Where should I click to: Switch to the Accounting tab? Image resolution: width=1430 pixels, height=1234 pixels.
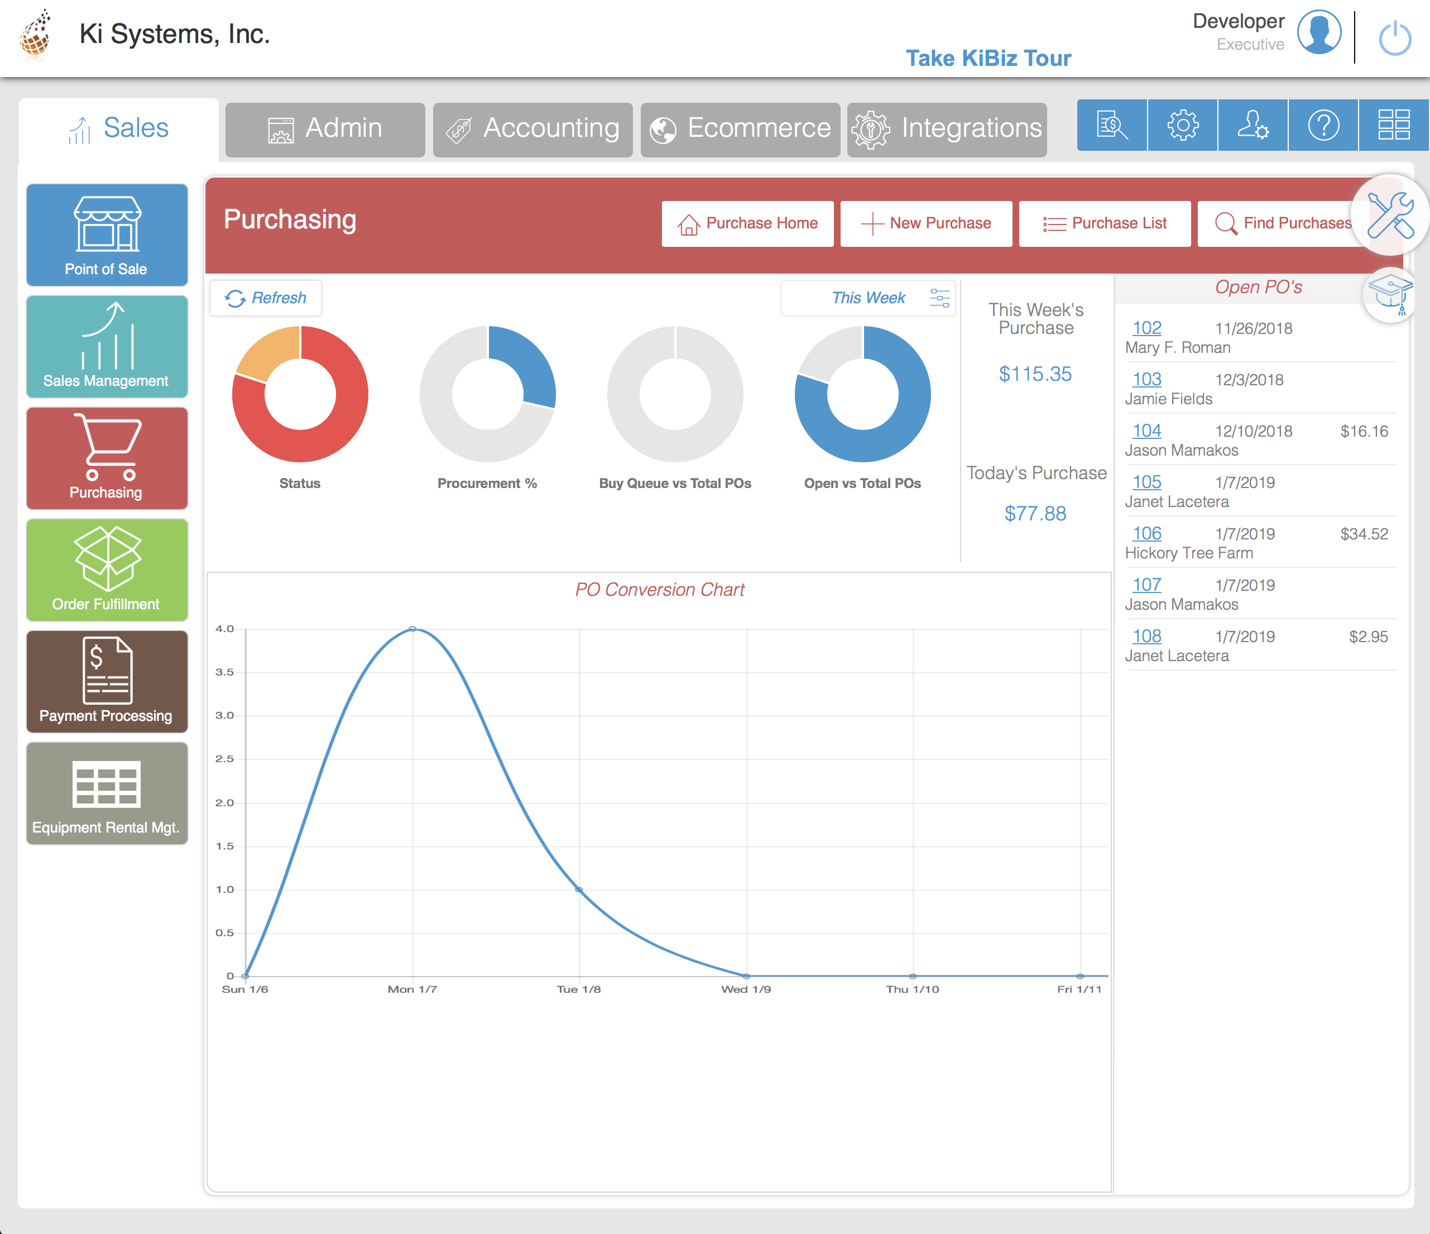tap(533, 129)
